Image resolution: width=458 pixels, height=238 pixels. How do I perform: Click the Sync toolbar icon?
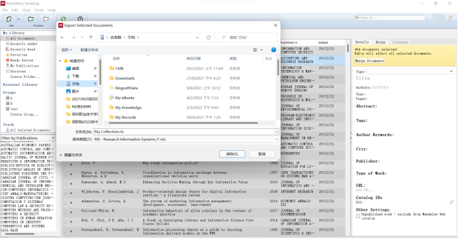[x=64, y=19]
